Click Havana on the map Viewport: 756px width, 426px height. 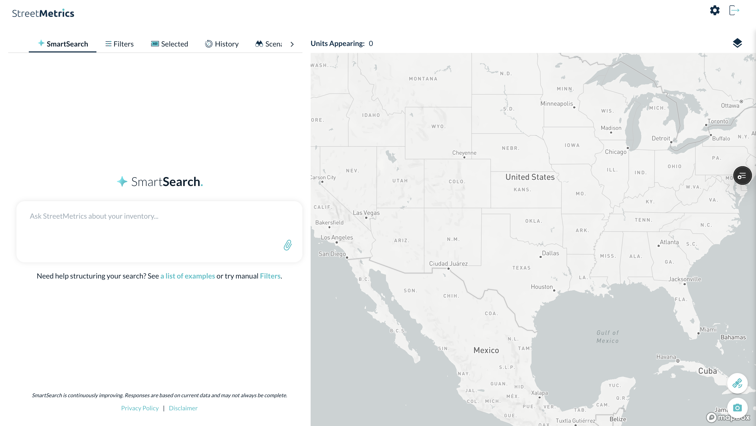[x=666, y=357]
